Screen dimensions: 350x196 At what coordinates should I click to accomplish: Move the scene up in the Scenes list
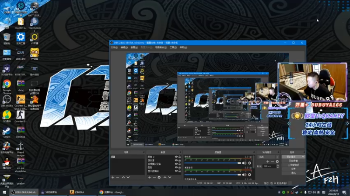pos(123,177)
